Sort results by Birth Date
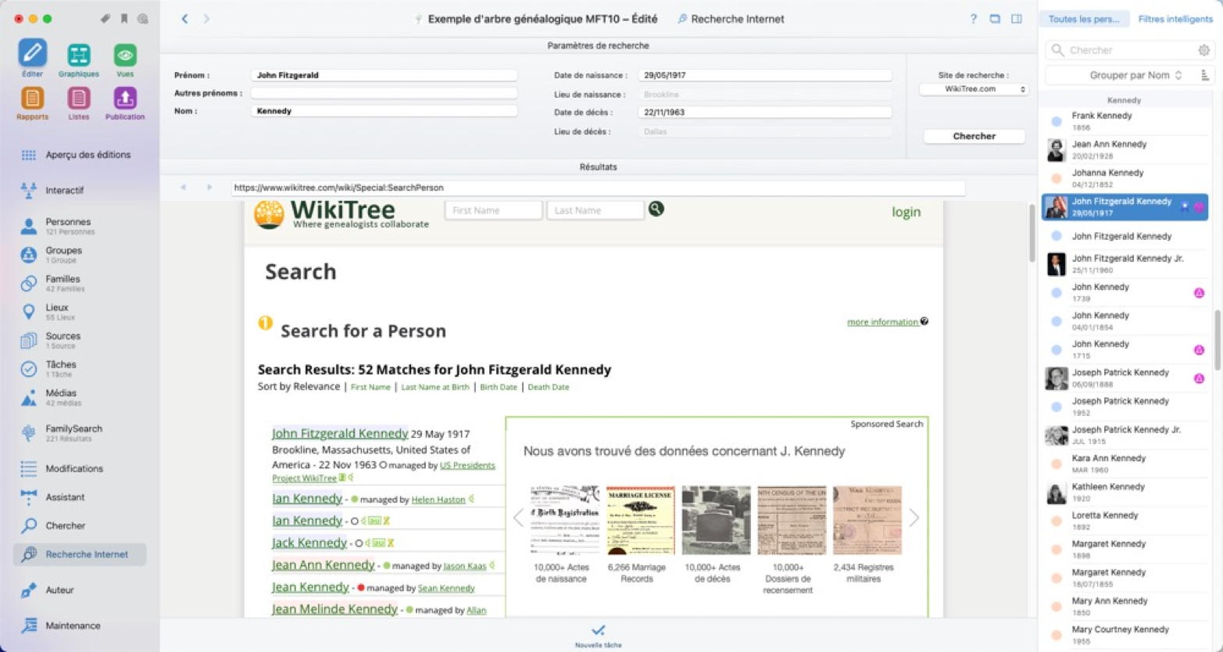 [499, 387]
